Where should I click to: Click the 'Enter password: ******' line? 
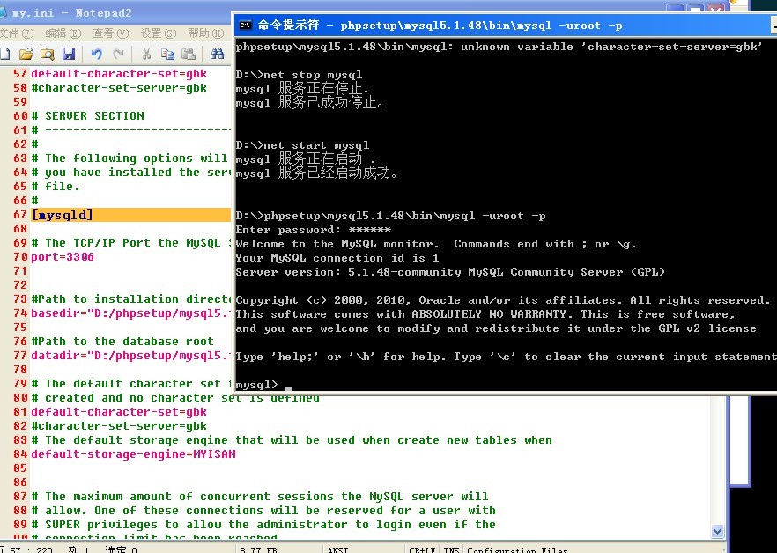[x=314, y=230]
